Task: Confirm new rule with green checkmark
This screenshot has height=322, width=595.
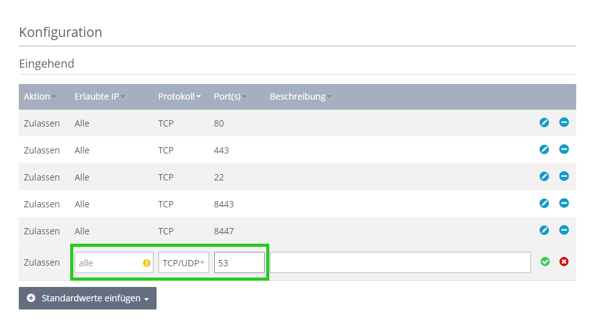Action: pos(545,262)
